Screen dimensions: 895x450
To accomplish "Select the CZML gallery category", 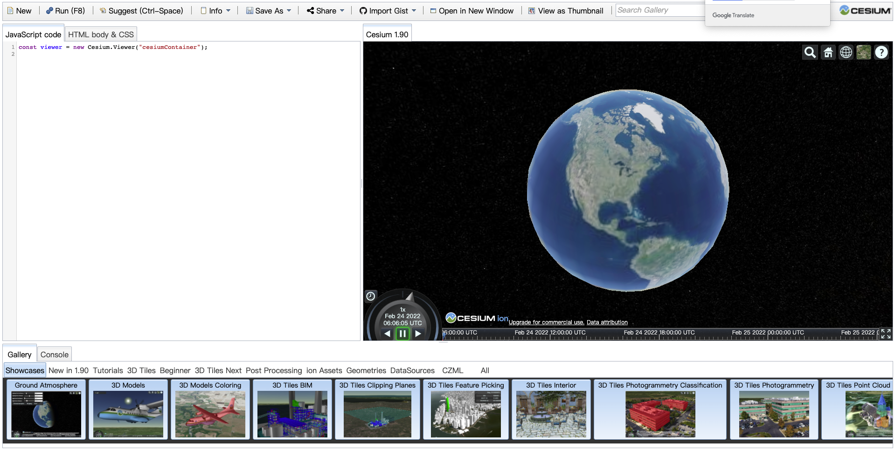I will (x=452, y=370).
